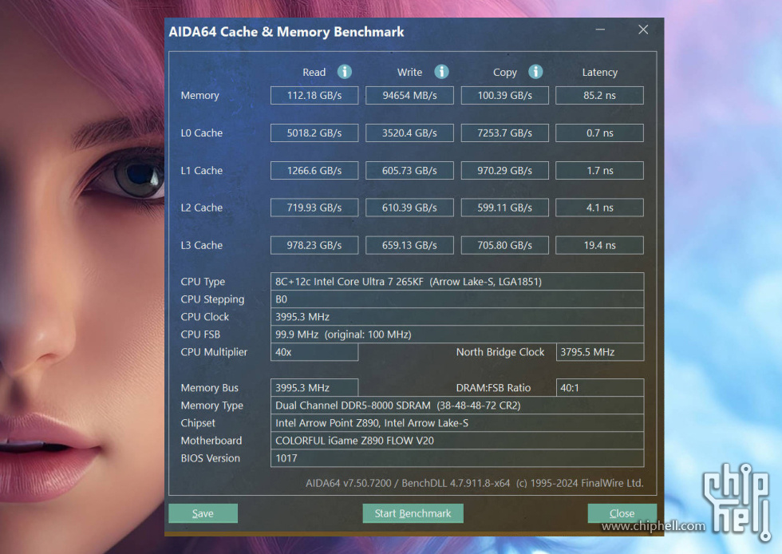Image resolution: width=782 pixels, height=554 pixels.
Task: Select Memory copy value 100.39 GB/s
Action: point(504,95)
